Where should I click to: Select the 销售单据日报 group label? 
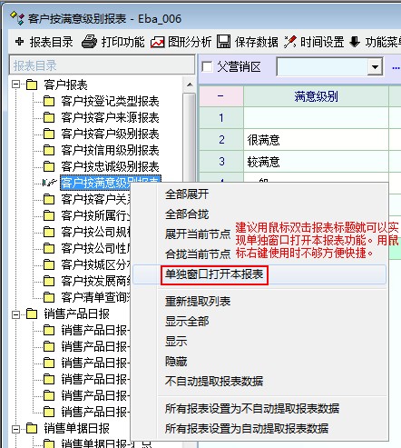(76, 428)
